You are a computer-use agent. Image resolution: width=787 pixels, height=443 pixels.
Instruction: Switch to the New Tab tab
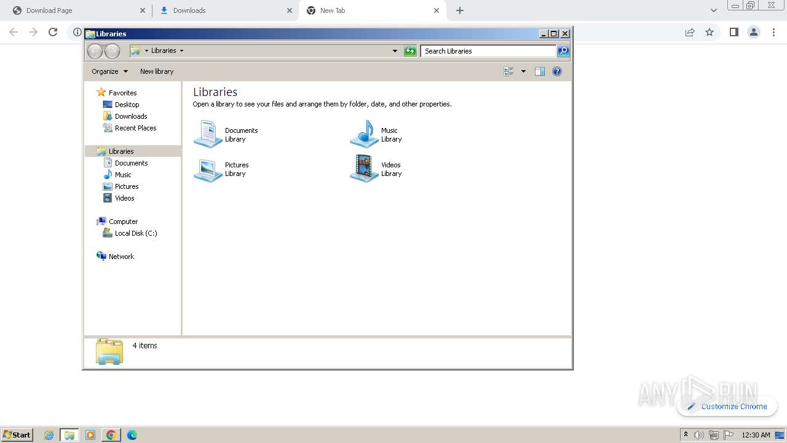pyautogui.click(x=372, y=10)
